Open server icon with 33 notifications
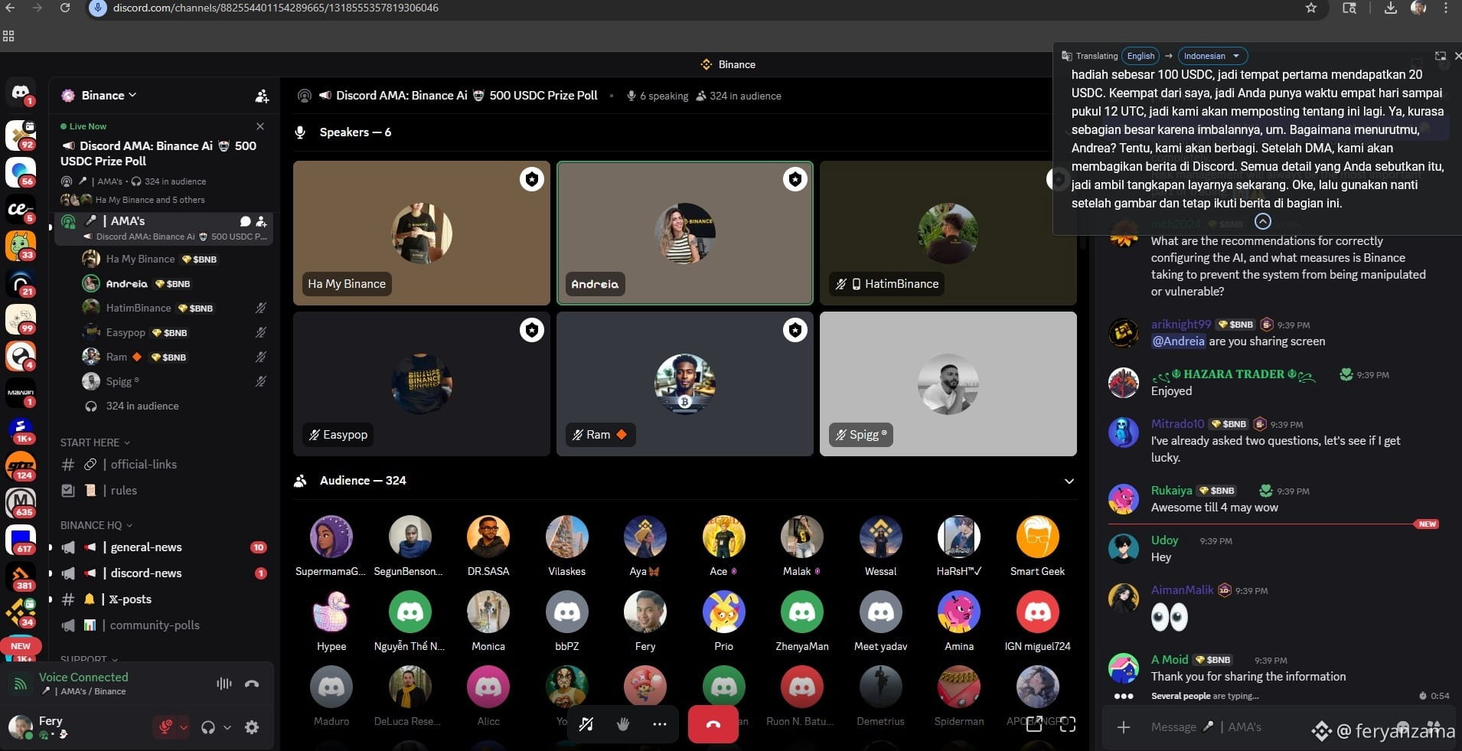This screenshot has width=1462, height=751. click(21, 246)
